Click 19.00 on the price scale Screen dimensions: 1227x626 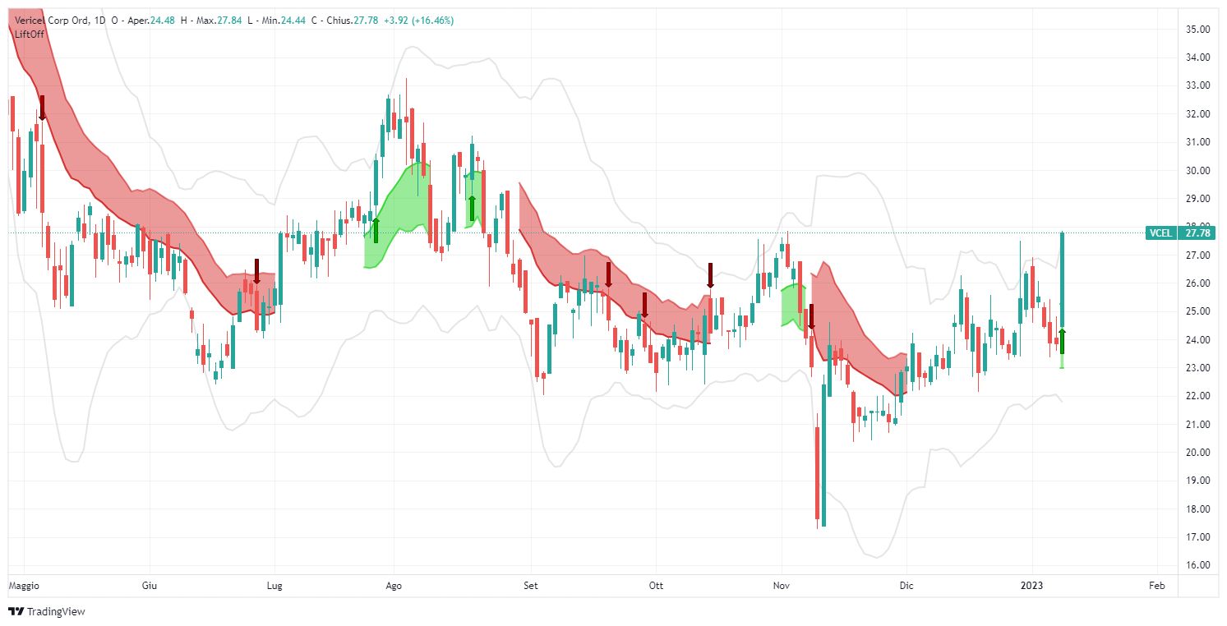(1197, 481)
